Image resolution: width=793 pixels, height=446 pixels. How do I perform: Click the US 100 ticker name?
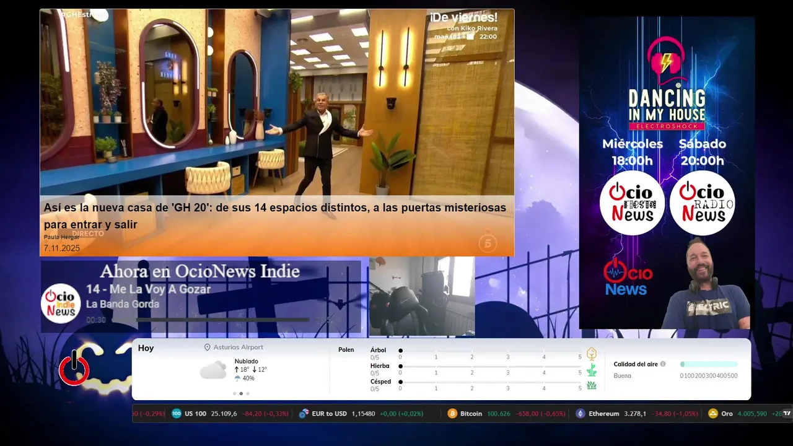point(195,413)
